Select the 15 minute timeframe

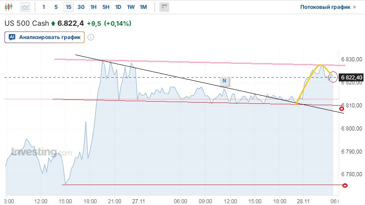pos(68,7)
